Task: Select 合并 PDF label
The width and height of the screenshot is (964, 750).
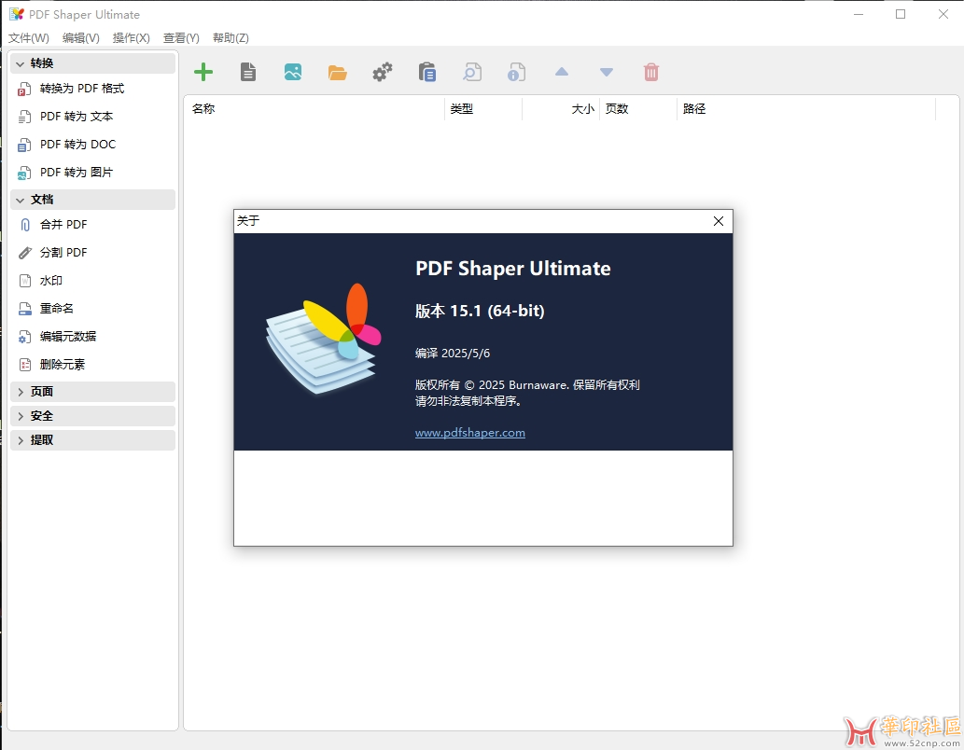Action: tap(63, 225)
